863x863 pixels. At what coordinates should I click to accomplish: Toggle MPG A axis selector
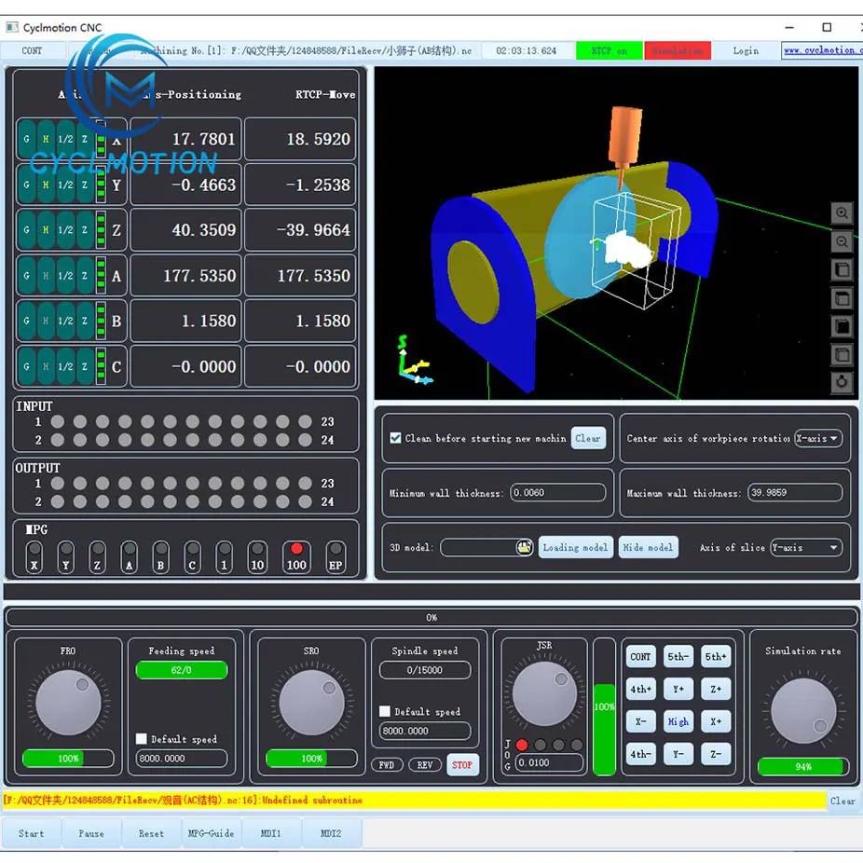pyautogui.click(x=130, y=557)
